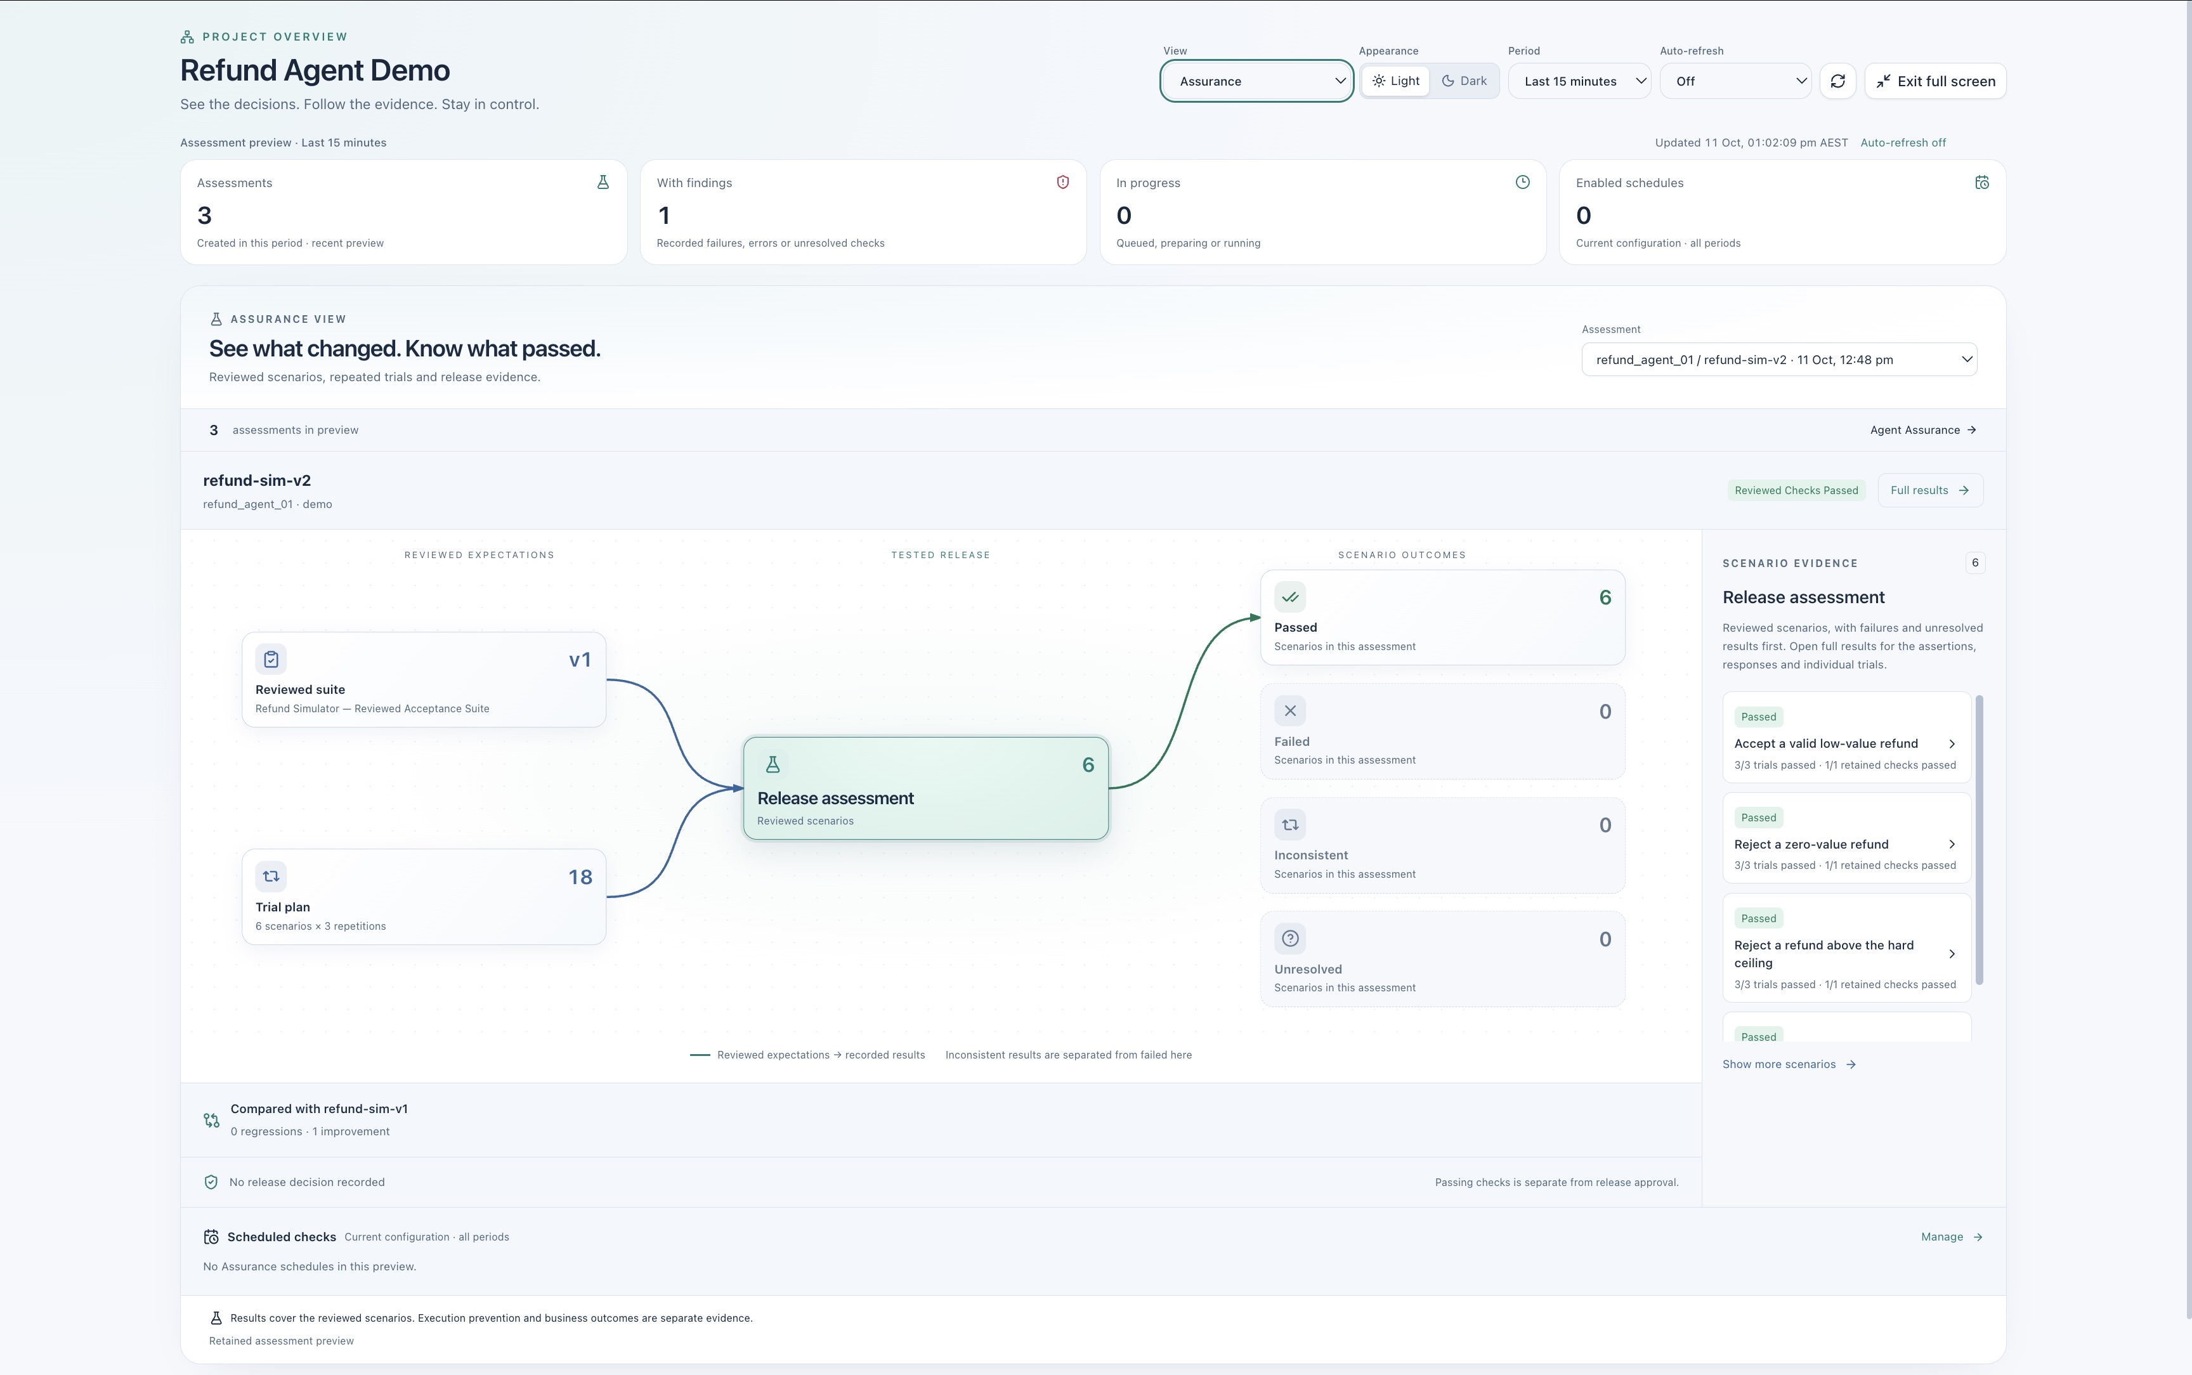2192x1375 pixels.
Task: Click the Scenario evidence list scrollbar
Action: (1980, 839)
